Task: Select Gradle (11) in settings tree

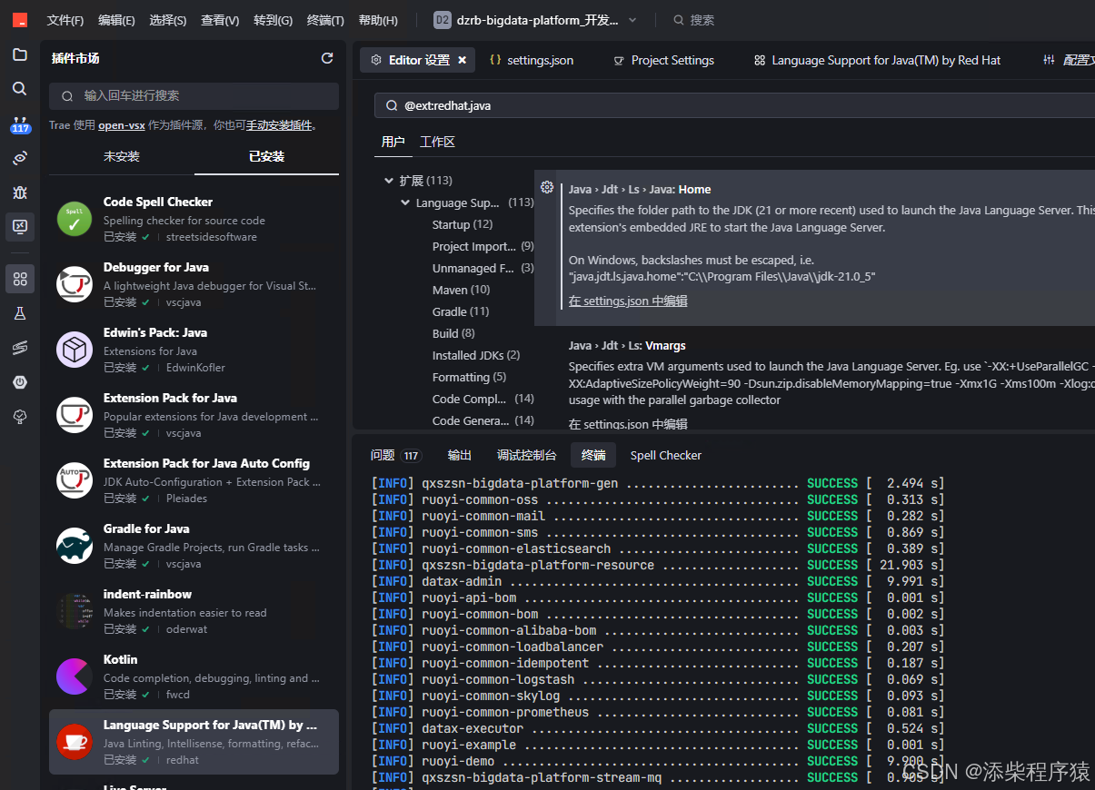Action: (461, 311)
